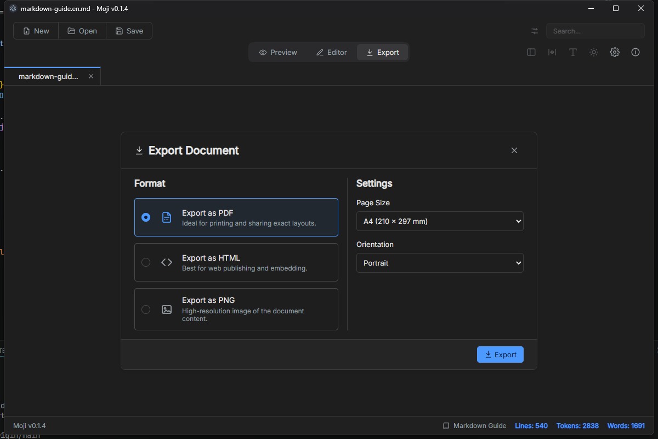Click the info circle icon
Viewport: 658px width, 439px height.
pos(636,52)
